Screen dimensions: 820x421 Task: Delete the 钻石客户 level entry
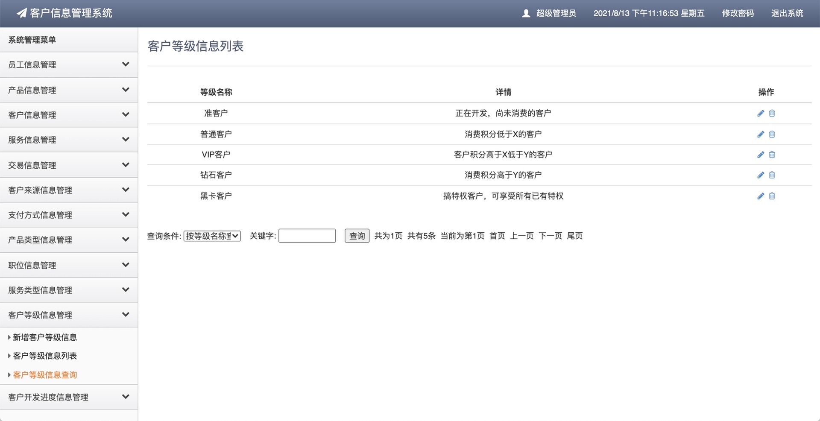[772, 175]
